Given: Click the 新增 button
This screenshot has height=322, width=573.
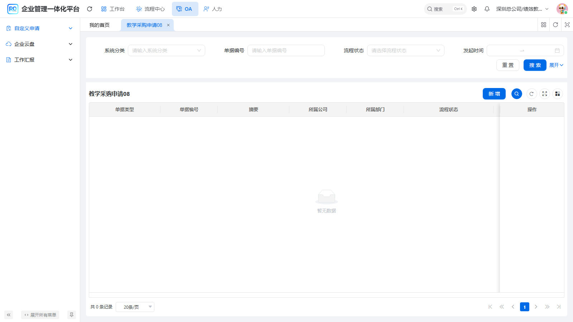Looking at the screenshot, I should tap(494, 94).
